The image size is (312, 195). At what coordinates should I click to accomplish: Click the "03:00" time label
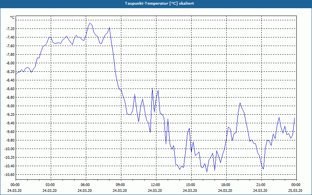(x=50, y=185)
